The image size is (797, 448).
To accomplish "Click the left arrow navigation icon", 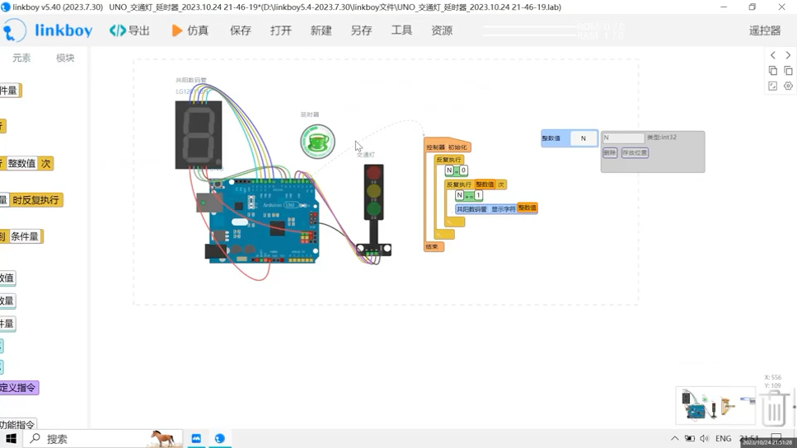I will tap(772, 55).
